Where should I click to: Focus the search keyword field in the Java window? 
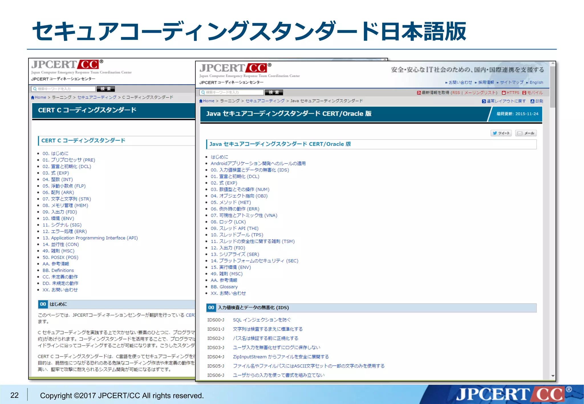[232, 92]
